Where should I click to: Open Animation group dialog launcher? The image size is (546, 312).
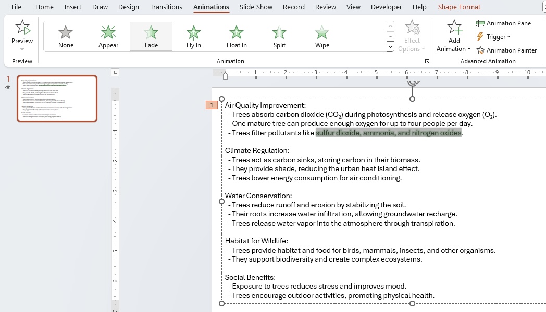pyautogui.click(x=427, y=61)
